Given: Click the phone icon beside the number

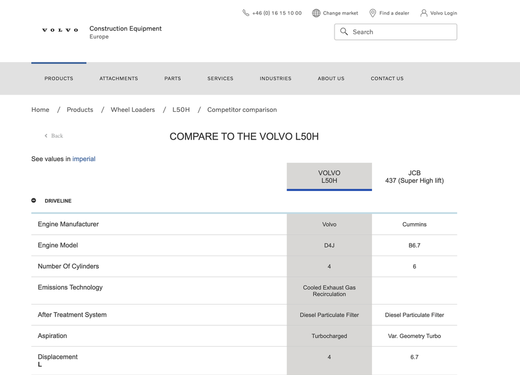Looking at the screenshot, I should pos(246,13).
